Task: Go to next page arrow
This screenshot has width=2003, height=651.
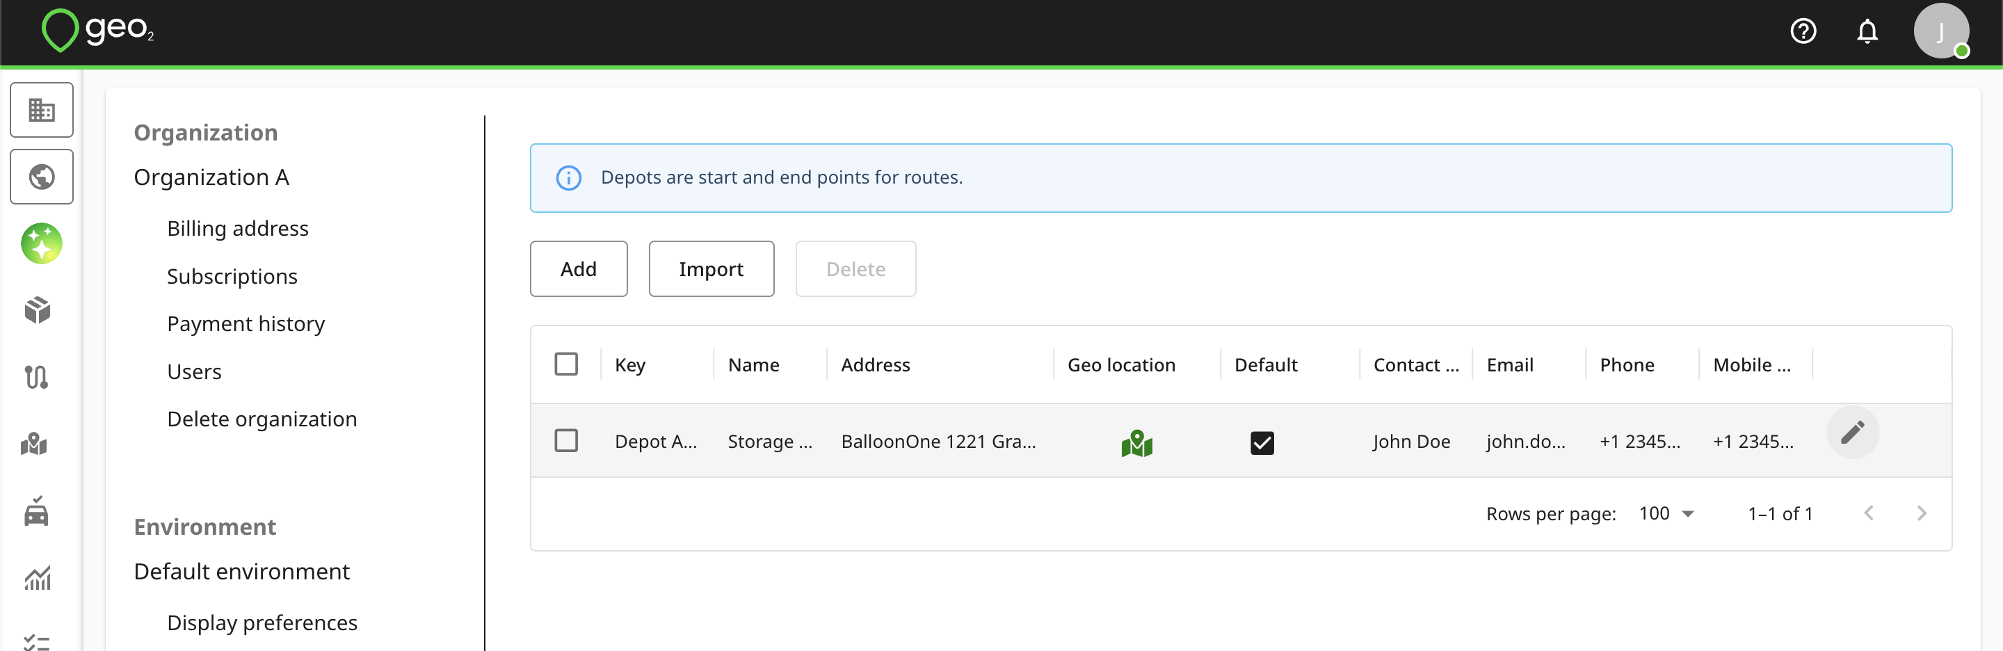Action: pos(1922,513)
